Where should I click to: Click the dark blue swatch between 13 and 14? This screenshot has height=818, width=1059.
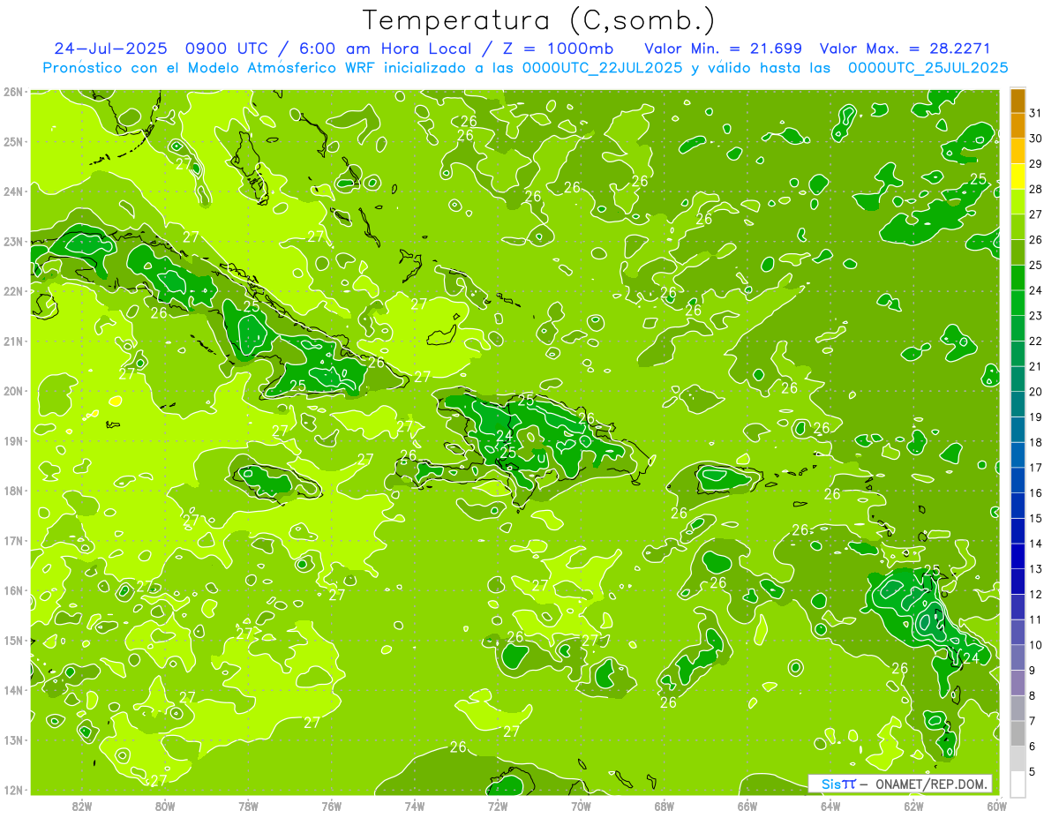tap(1018, 556)
